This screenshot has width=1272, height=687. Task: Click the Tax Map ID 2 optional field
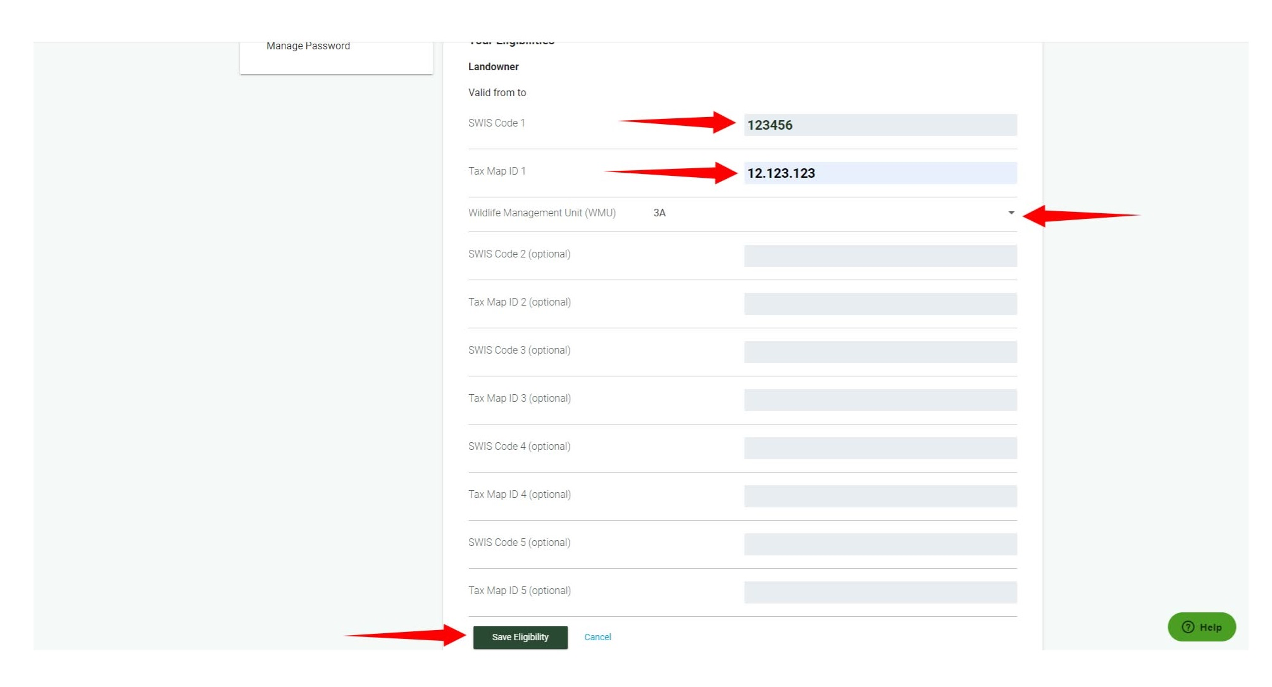pos(879,302)
